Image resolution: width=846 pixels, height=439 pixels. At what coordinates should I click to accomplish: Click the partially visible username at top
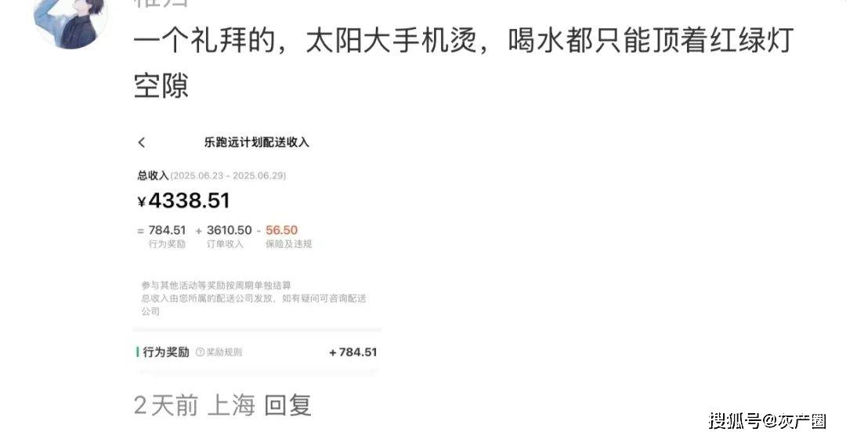(161, 3)
